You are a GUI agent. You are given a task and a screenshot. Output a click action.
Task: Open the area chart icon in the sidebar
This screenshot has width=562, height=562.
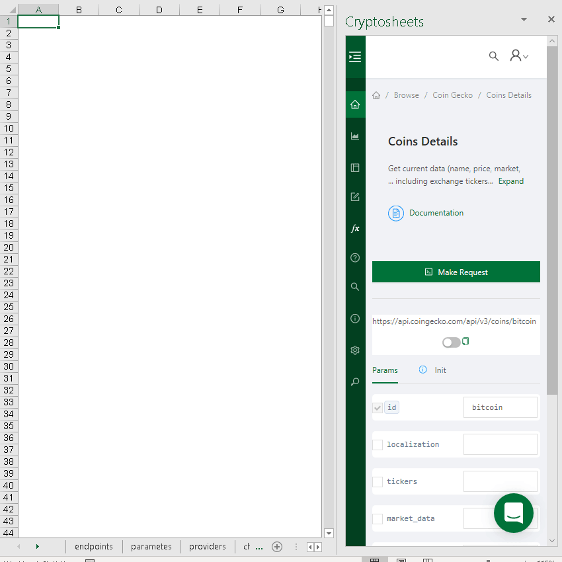coord(355,136)
